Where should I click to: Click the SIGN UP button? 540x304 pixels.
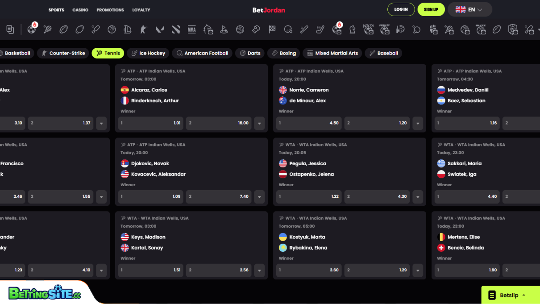[431, 9]
